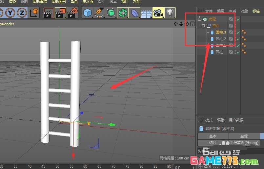Select the spline pen tool

point(99,13)
